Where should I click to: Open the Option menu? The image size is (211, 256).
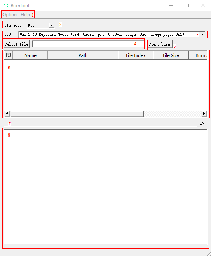9,15
